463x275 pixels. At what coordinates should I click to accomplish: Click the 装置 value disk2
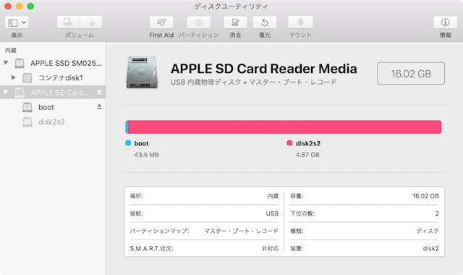(431, 248)
